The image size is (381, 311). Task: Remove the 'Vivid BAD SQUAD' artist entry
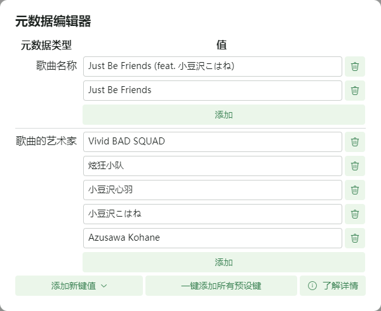click(x=355, y=142)
